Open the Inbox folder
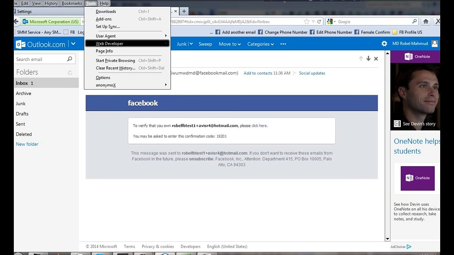Screen dimensions: 454x255 [46, 83]
